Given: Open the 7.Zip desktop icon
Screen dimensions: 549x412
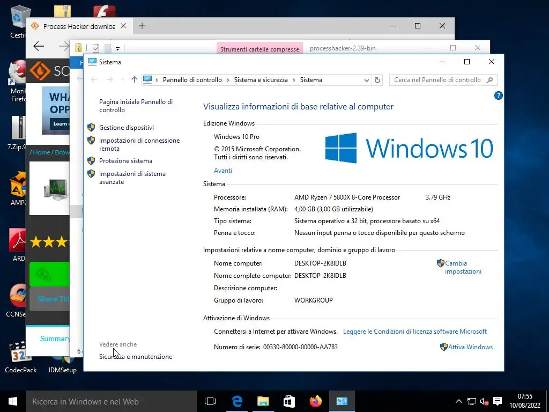Looking at the screenshot, I should tap(18, 133).
